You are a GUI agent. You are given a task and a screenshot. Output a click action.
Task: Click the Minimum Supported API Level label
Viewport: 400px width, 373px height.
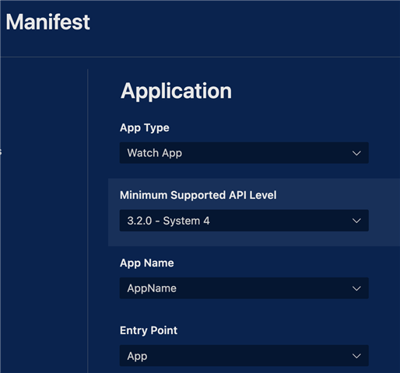198,195
